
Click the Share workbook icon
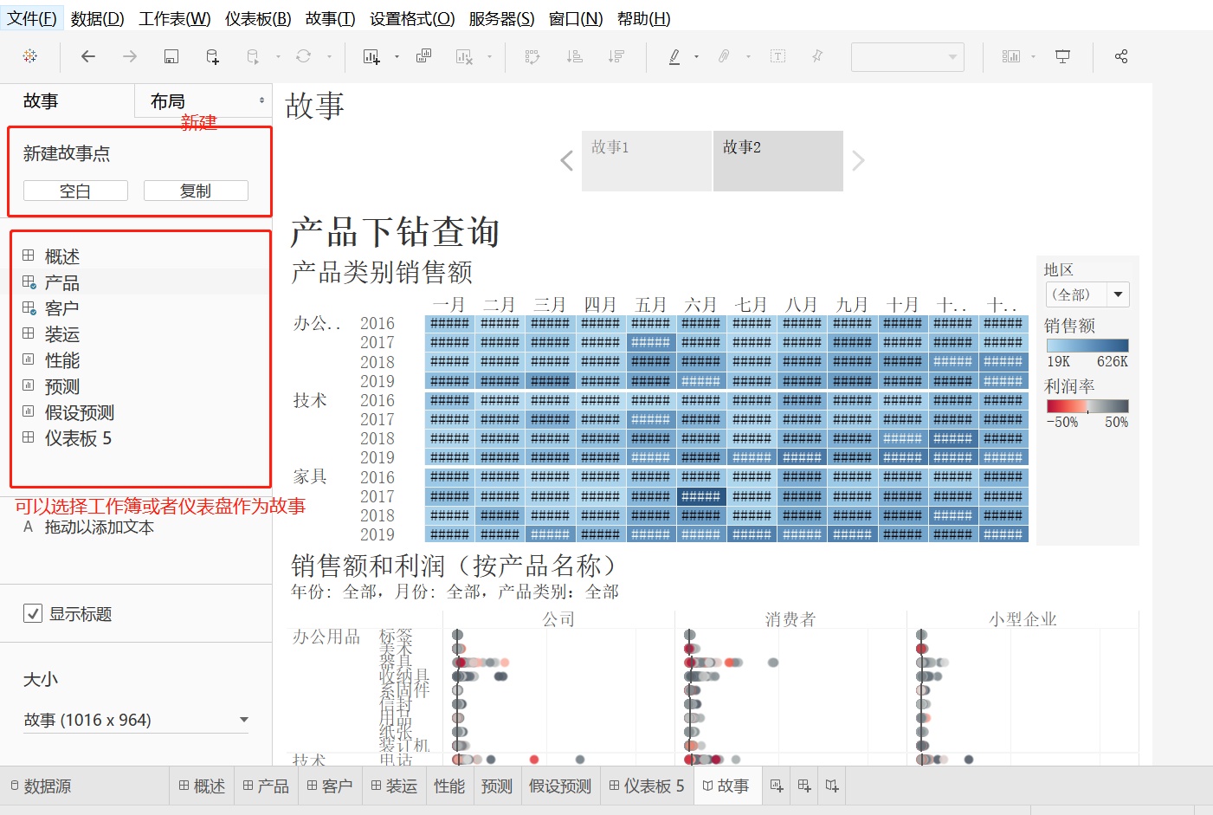1121,56
